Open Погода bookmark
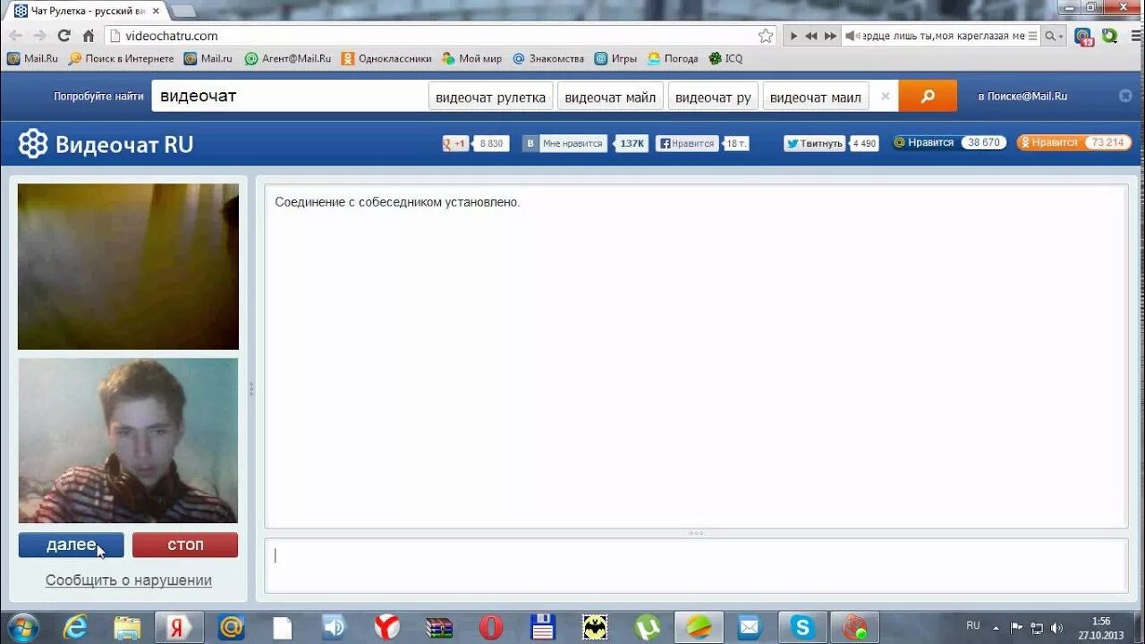 [673, 58]
